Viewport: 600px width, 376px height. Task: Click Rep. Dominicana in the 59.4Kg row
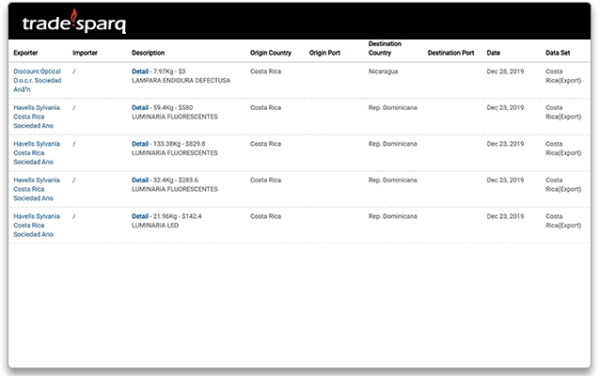[x=392, y=107]
